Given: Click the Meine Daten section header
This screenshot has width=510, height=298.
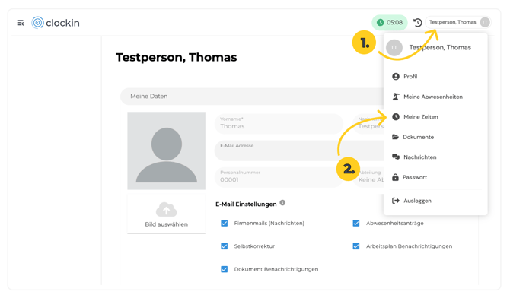Looking at the screenshot, I should [252, 97].
